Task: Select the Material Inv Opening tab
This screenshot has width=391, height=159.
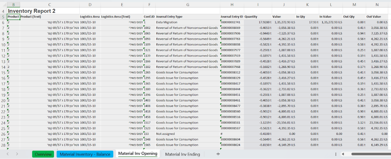Action: (138, 154)
